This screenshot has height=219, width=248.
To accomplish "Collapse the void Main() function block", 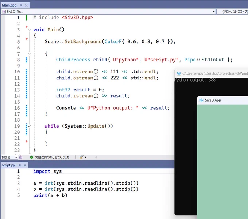I will pos(29,30).
